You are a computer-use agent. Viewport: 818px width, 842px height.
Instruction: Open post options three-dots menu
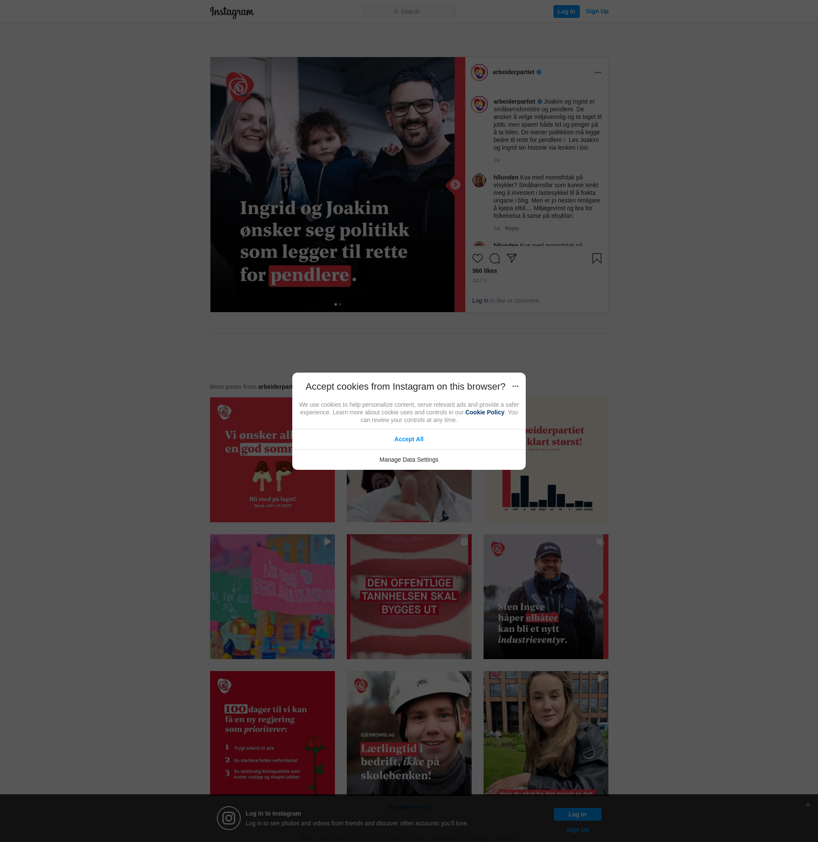597,72
